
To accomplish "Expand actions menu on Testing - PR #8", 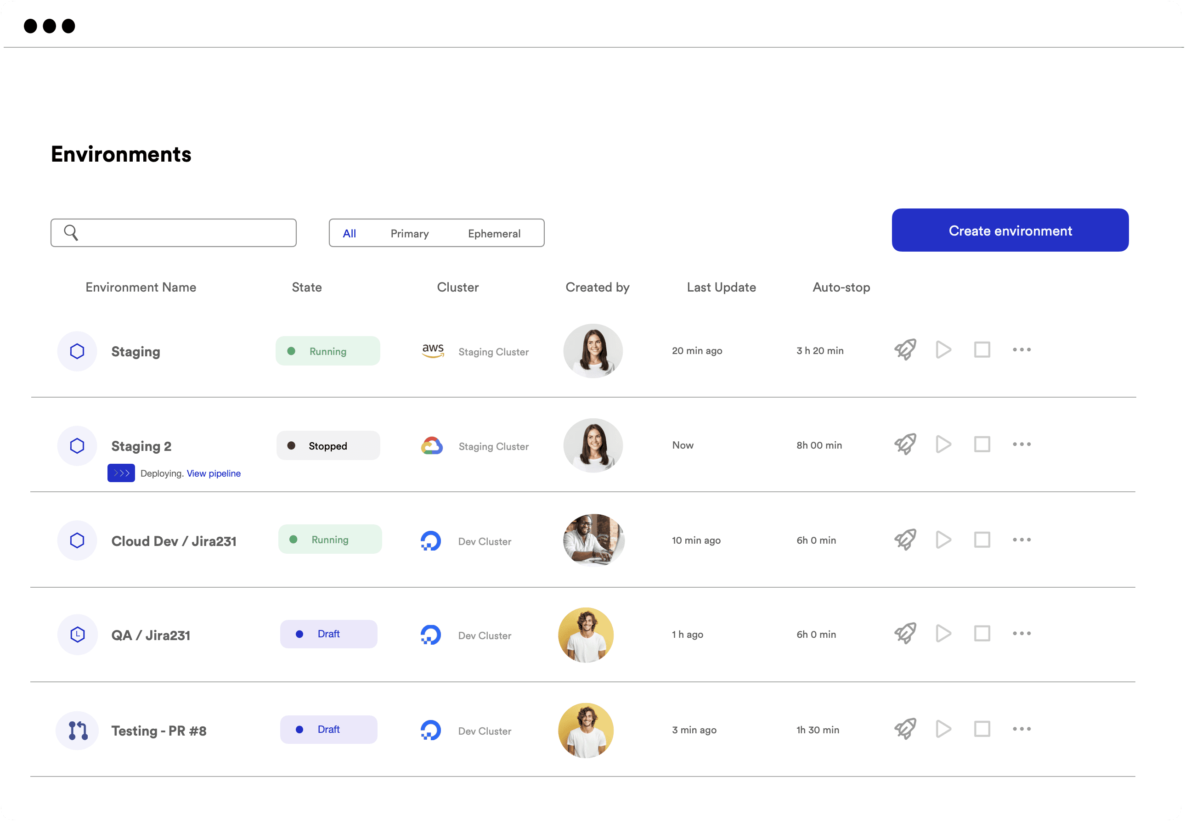I will click(x=1021, y=729).
